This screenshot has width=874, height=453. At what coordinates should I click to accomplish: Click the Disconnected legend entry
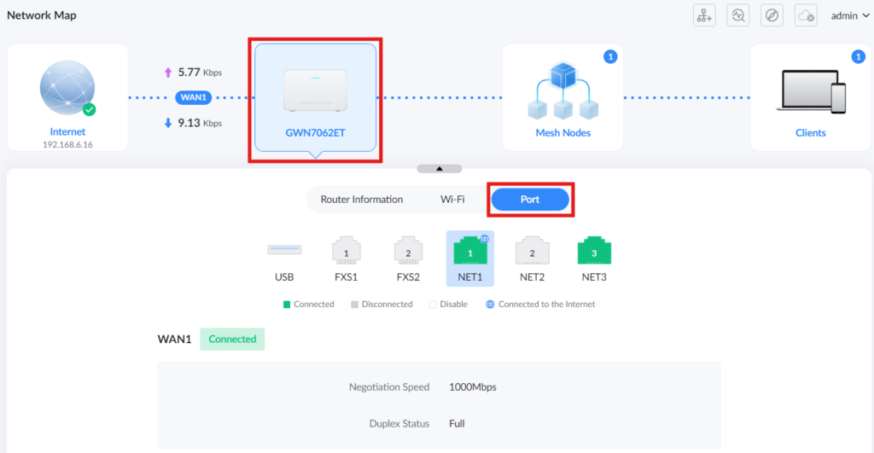click(x=382, y=305)
